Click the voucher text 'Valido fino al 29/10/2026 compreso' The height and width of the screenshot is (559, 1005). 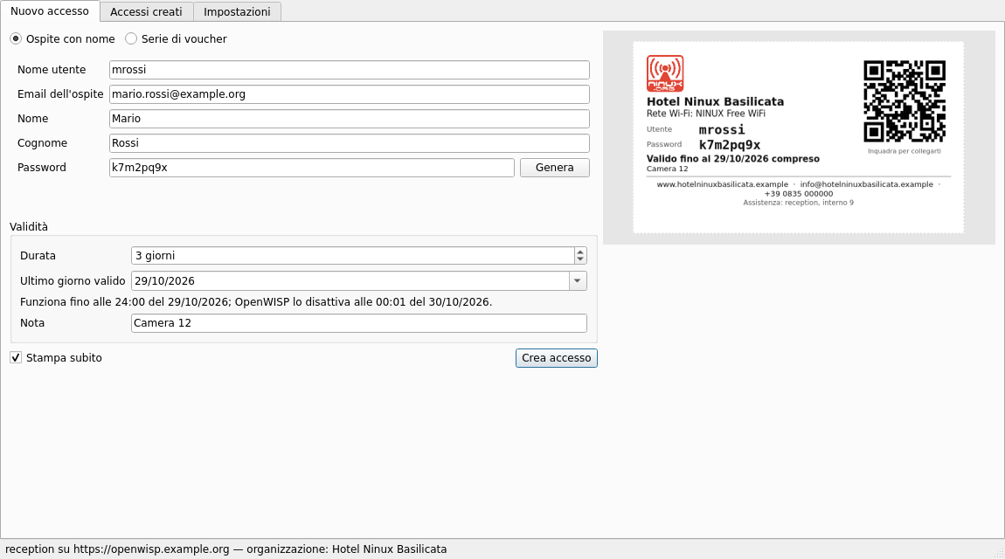tap(733, 159)
